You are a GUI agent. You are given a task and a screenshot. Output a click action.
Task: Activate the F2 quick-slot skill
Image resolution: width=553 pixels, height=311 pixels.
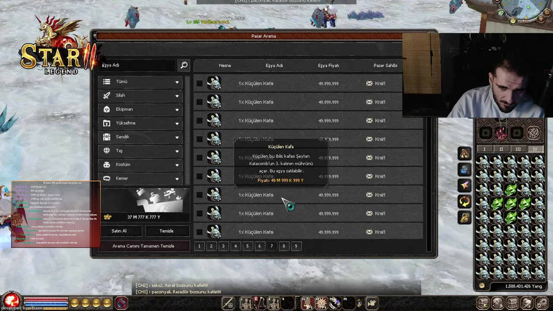coord(321,303)
